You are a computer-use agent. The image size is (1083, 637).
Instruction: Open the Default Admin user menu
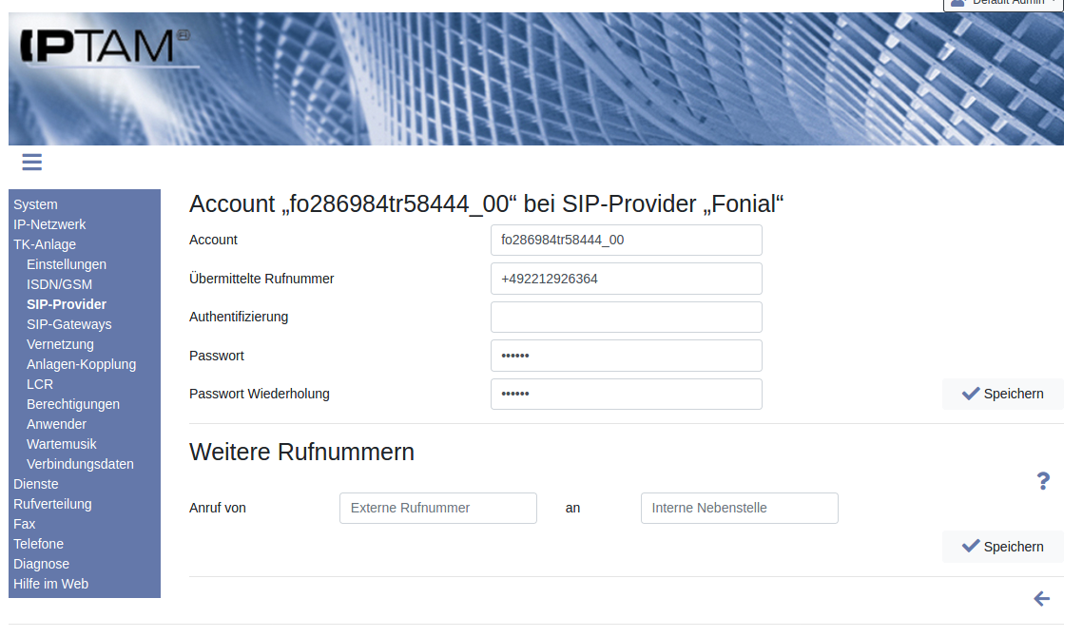(x=1002, y=3)
